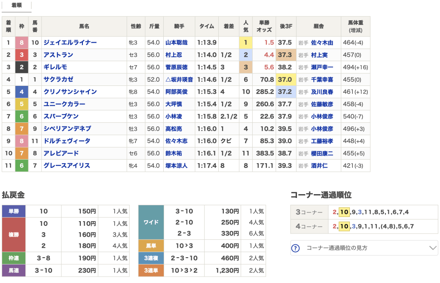Expand コーナー通過順位の見方 chevron
Screen dimensions: 440x283
433,248
